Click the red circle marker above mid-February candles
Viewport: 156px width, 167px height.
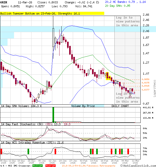tap(103, 69)
